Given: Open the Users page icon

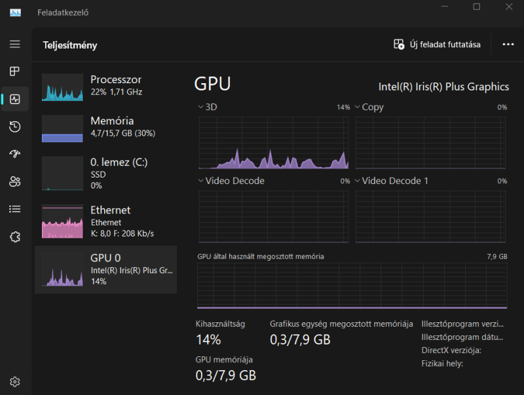Looking at the screenshot, I should click(14, 181).
